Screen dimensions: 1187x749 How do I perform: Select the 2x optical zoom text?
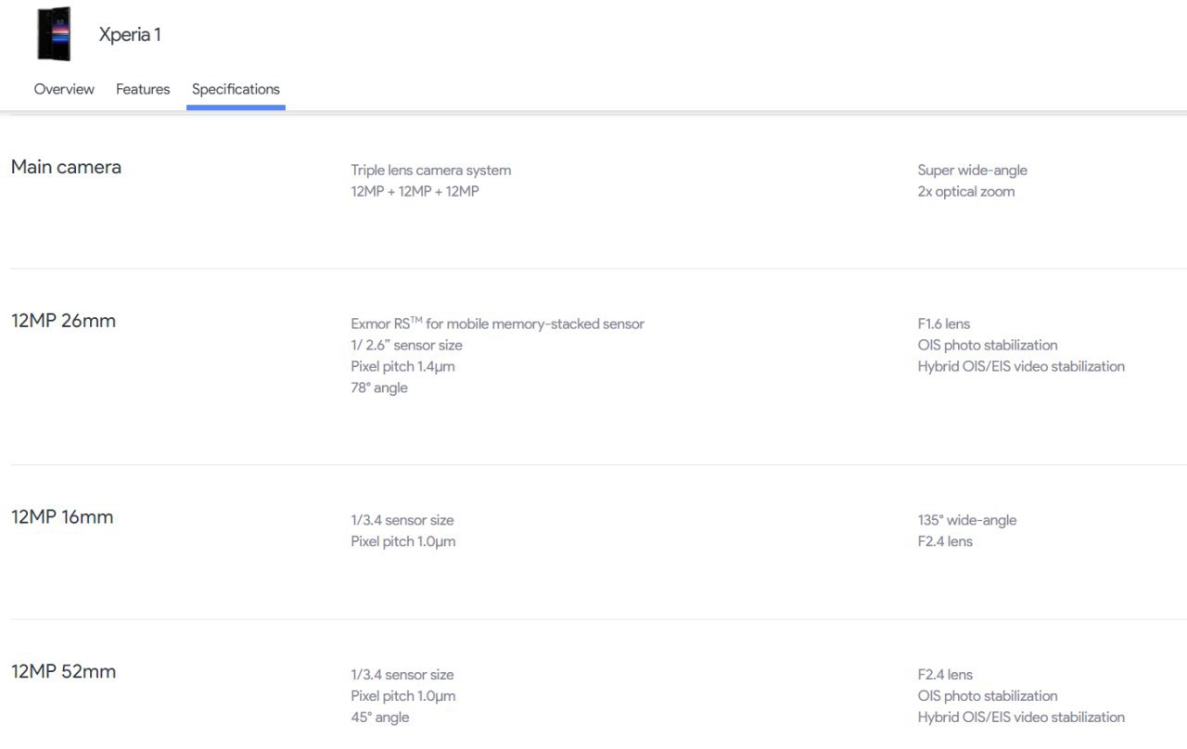(x=965, y=192)
